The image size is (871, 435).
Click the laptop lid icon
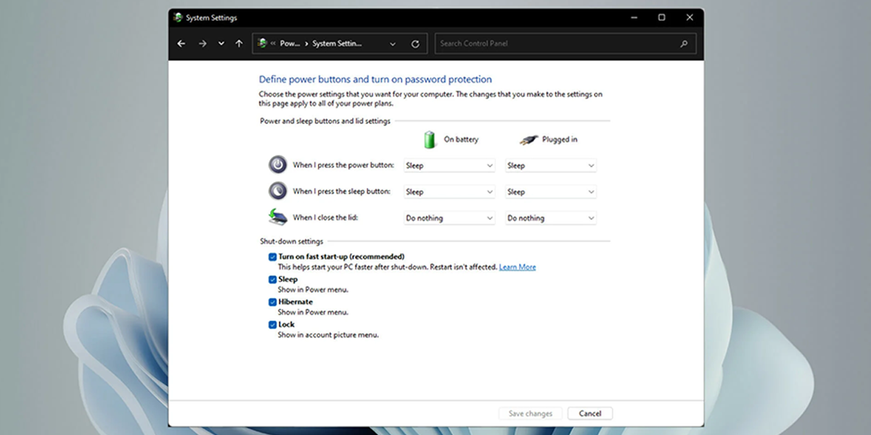point(278,217)
